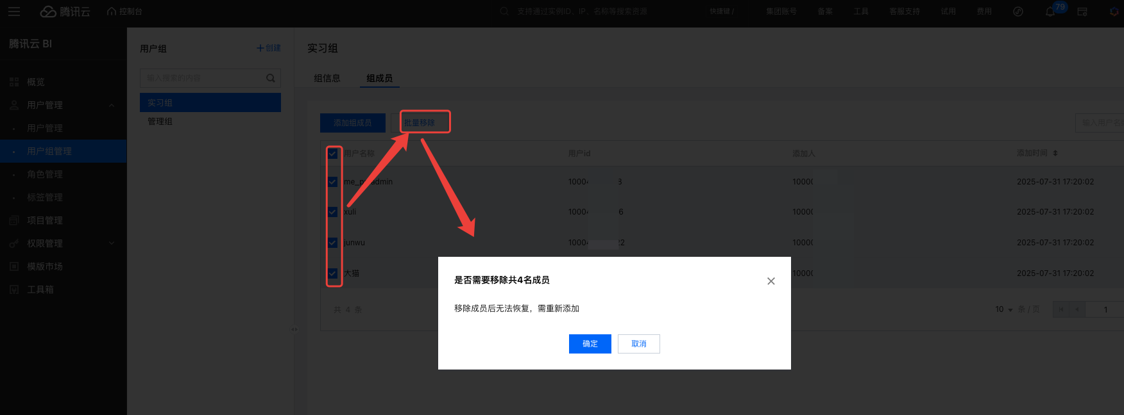Uncheck the me_p_admin row checkbox
This screenshot has height=415, width=1124.
click(332, 182)
